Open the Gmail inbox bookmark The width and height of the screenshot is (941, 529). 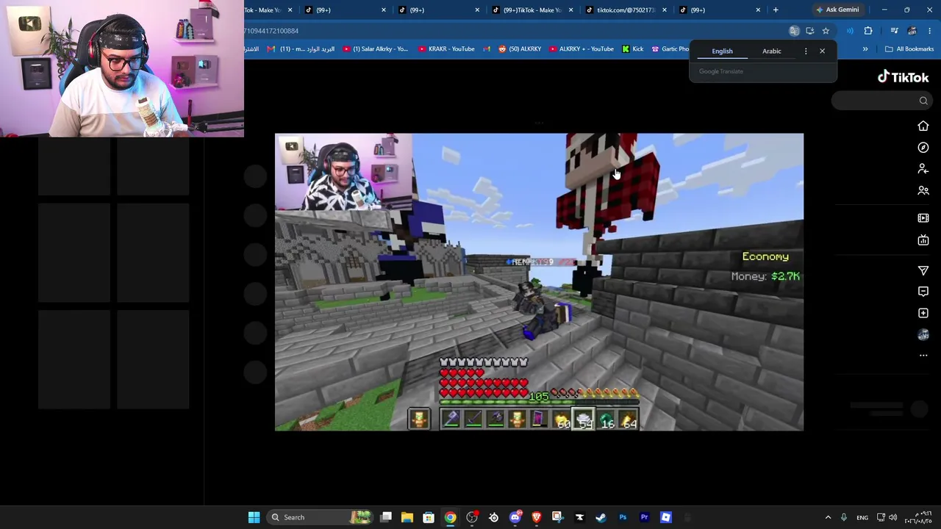(301, 49)
